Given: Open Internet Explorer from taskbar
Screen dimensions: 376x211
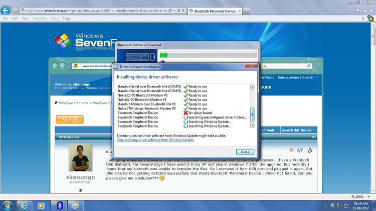Looking at the screenshot, I should click(x=25, y=205).
